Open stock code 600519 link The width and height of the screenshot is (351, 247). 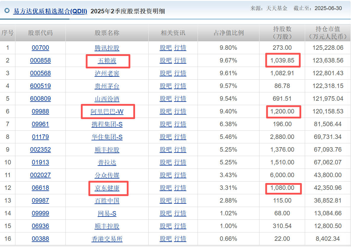pyautogui.click(x=40, y=86)
